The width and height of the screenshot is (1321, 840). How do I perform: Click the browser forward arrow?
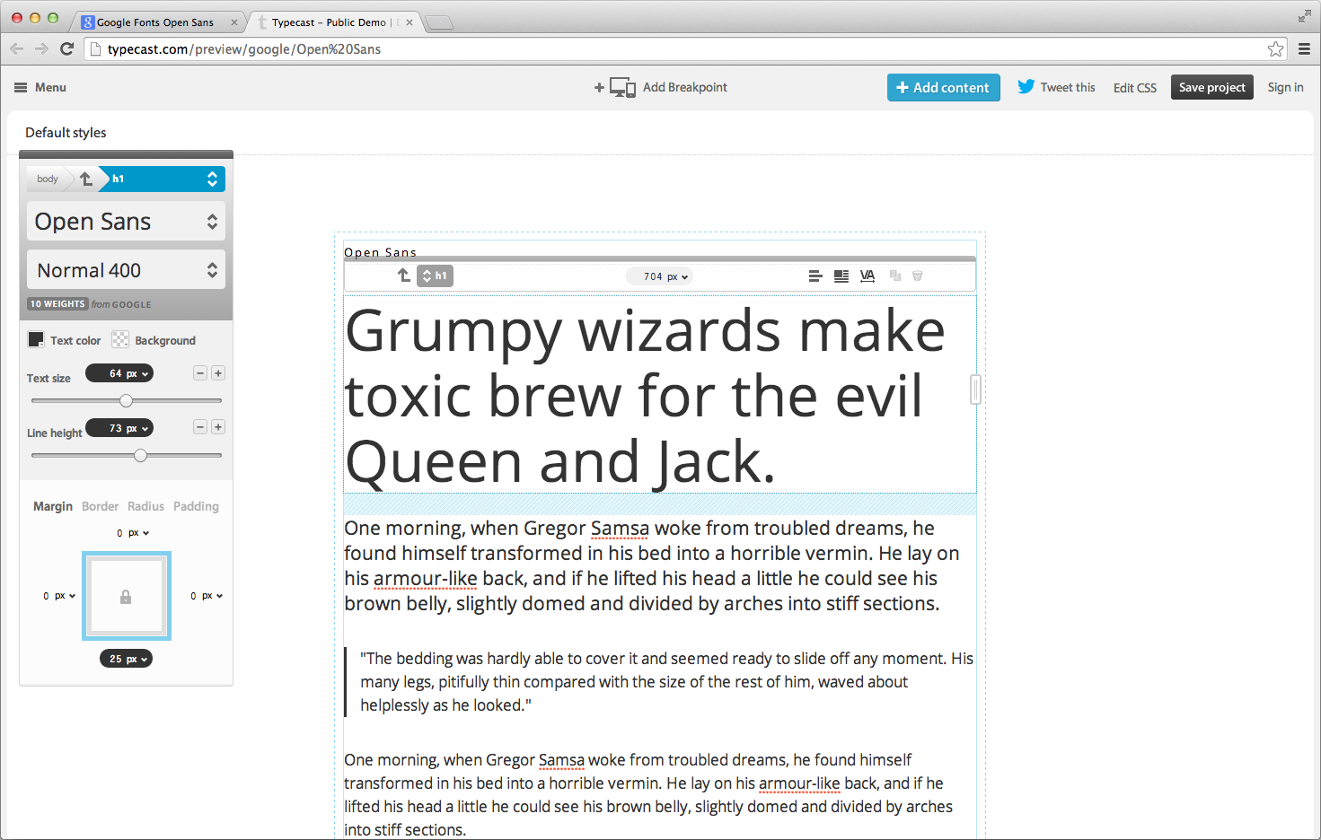click(41, 48)
